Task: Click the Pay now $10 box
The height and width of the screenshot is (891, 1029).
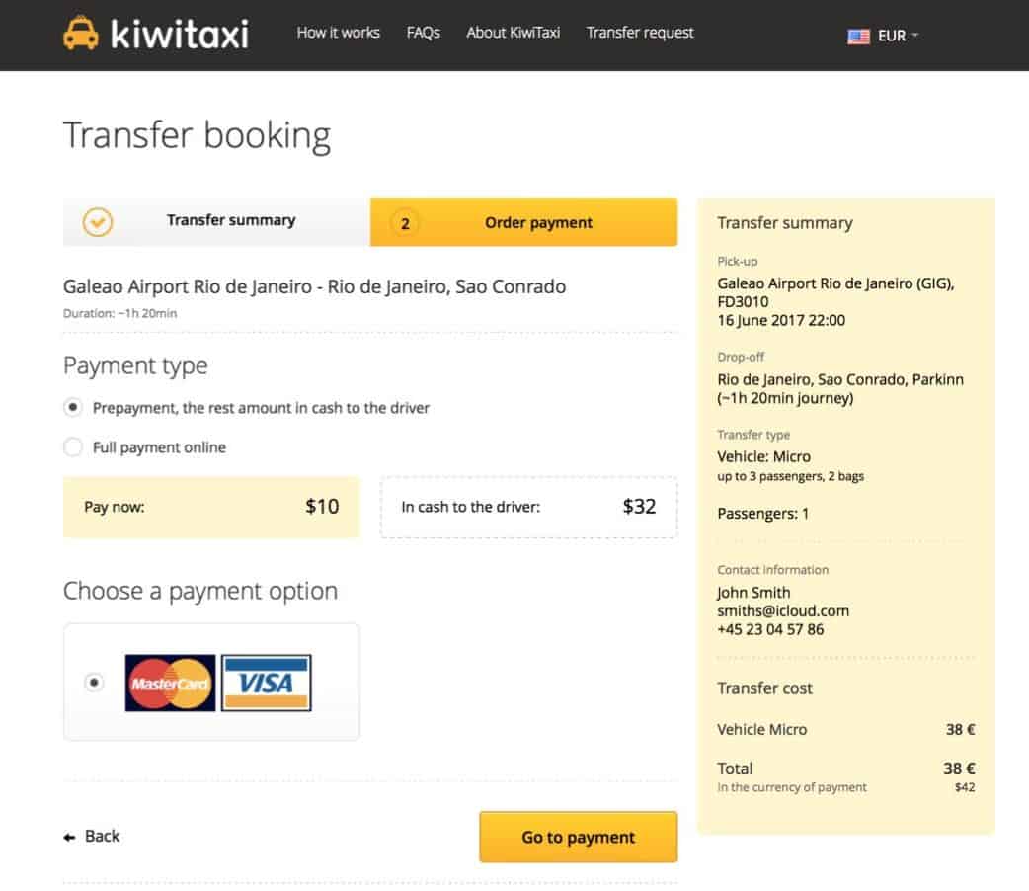Action: [x=211, y=507]
